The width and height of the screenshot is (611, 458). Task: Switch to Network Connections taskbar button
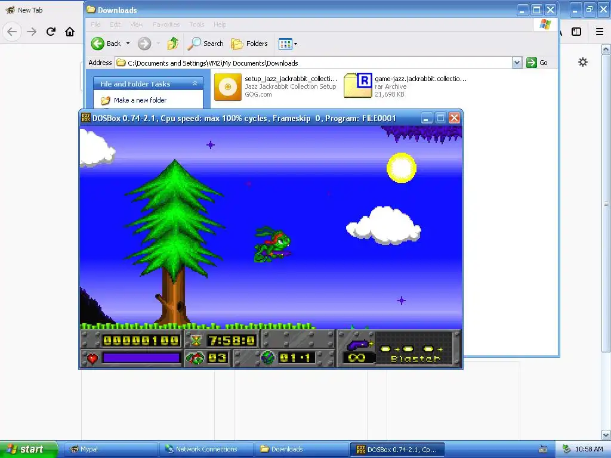[206, 449]
